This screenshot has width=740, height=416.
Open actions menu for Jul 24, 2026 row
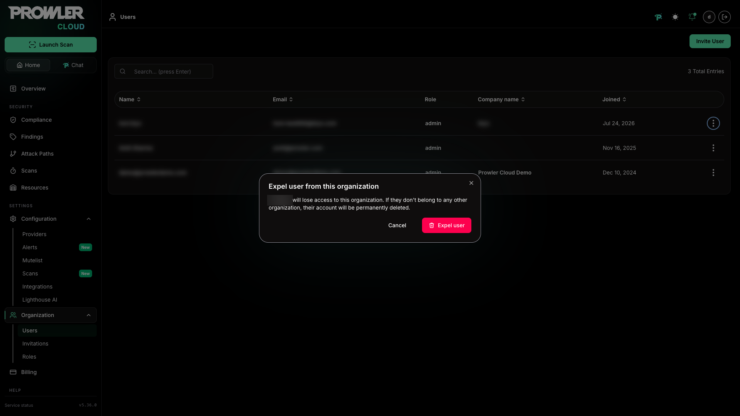tap(713, 123)
